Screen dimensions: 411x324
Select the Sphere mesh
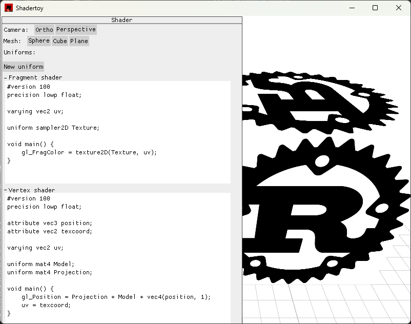click(39, 41)
